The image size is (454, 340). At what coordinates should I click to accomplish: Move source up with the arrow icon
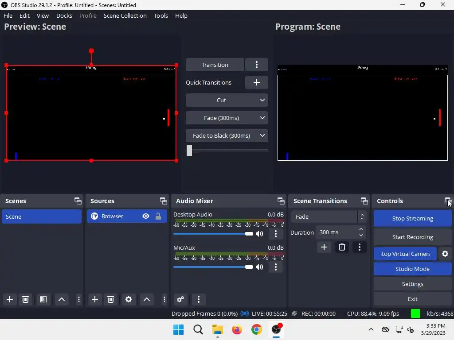pos(147,299)
